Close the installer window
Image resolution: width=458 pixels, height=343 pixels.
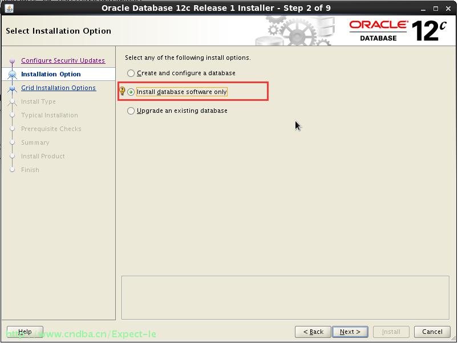448,9
